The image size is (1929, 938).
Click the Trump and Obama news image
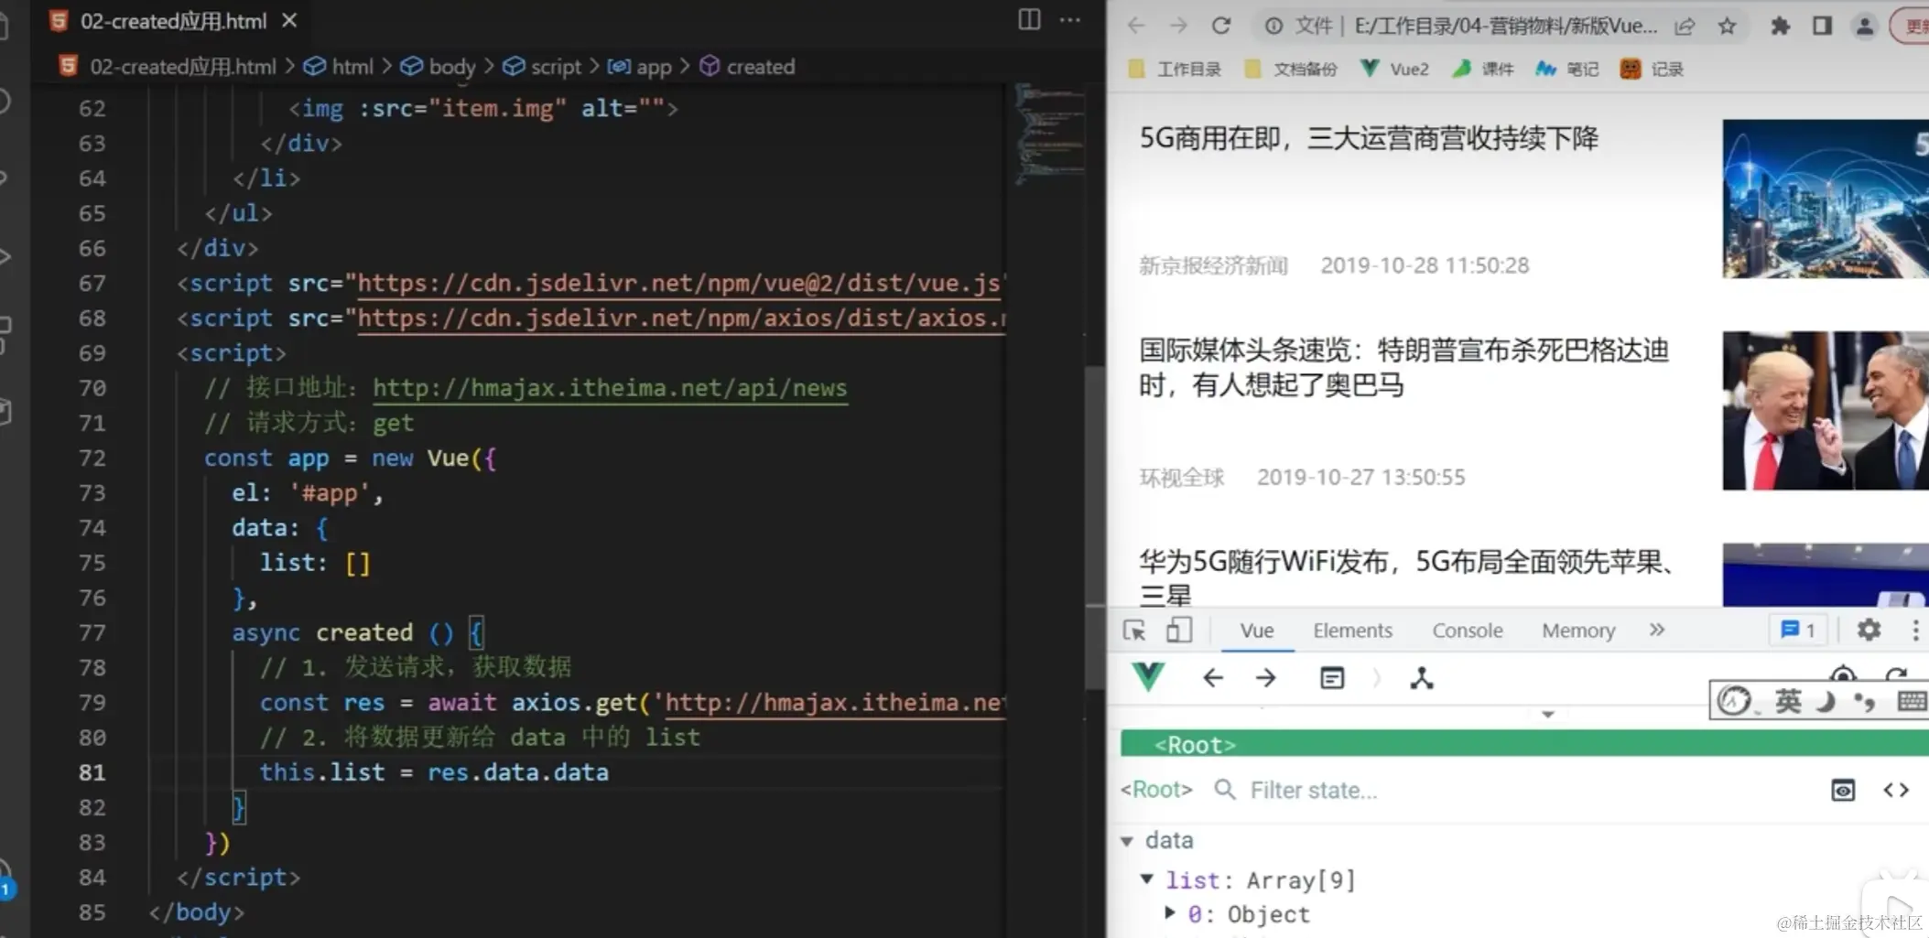pos(1826,410)
